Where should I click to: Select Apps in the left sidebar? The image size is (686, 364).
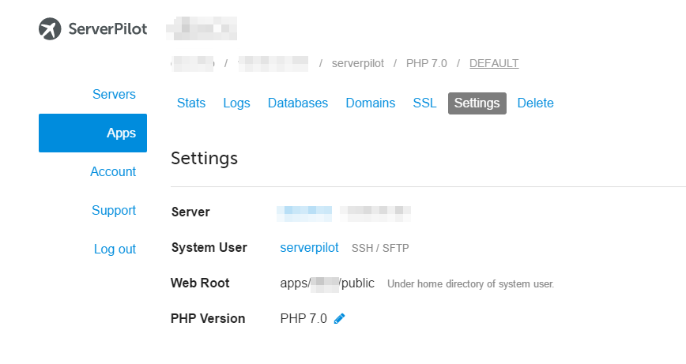coord(121,133)
